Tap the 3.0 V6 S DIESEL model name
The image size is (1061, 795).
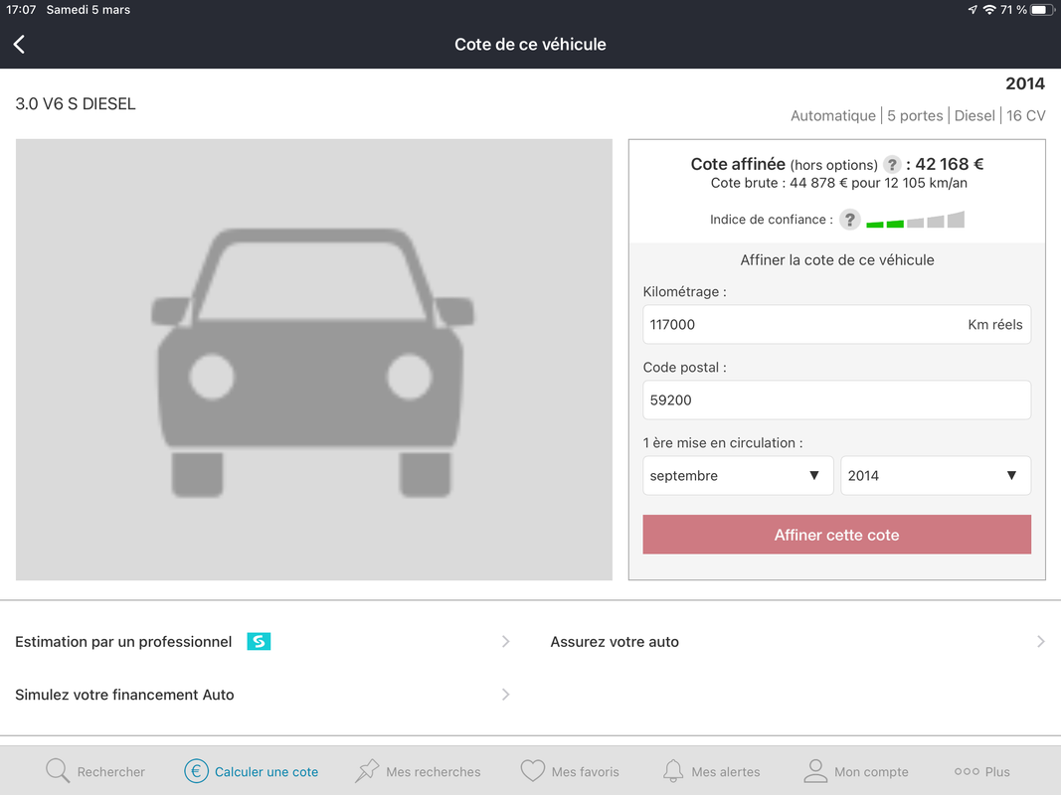coord(76,104)
